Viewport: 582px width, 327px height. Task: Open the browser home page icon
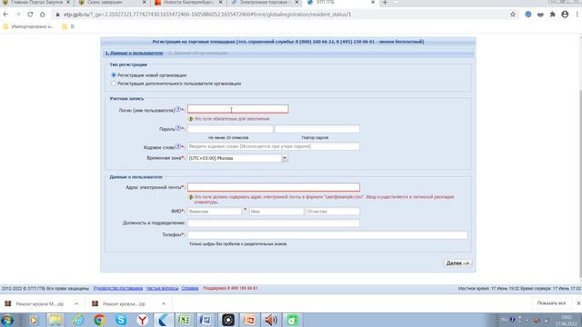tap(43, 15)
